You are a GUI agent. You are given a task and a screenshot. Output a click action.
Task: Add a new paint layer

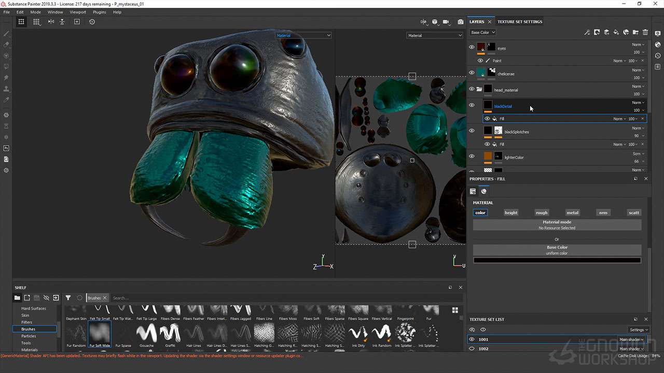tap(606, 32)
